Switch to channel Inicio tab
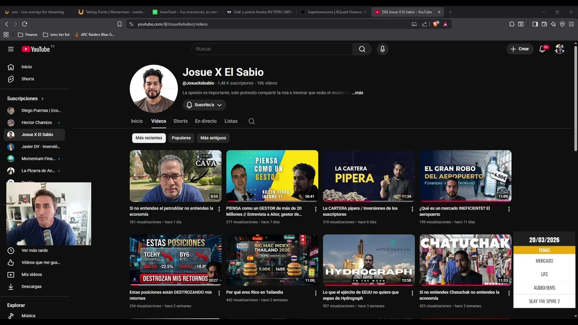578x325 pixels. pos(137,121)
